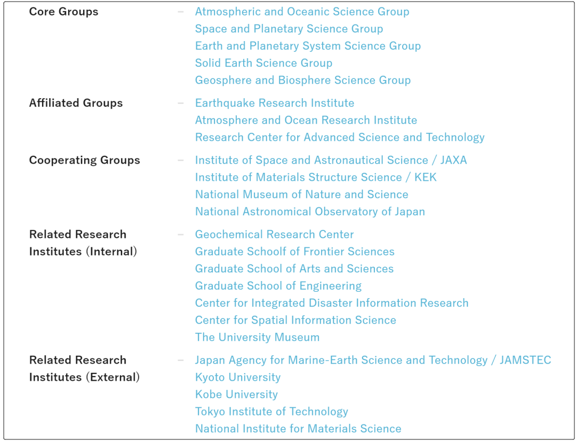Open the Institute of Space and Astronautical Science link
576x441 pixels.
coord(331,160)
